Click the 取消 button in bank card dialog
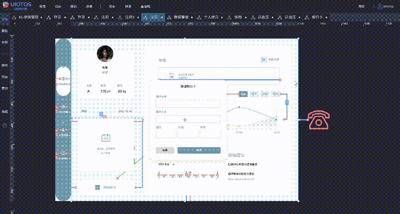 pyautogui.click(x=165, y=150)
